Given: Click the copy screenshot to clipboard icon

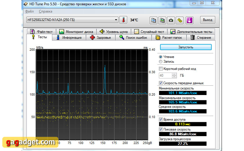Looking at the screenshot, I should [x=163, y=20].
